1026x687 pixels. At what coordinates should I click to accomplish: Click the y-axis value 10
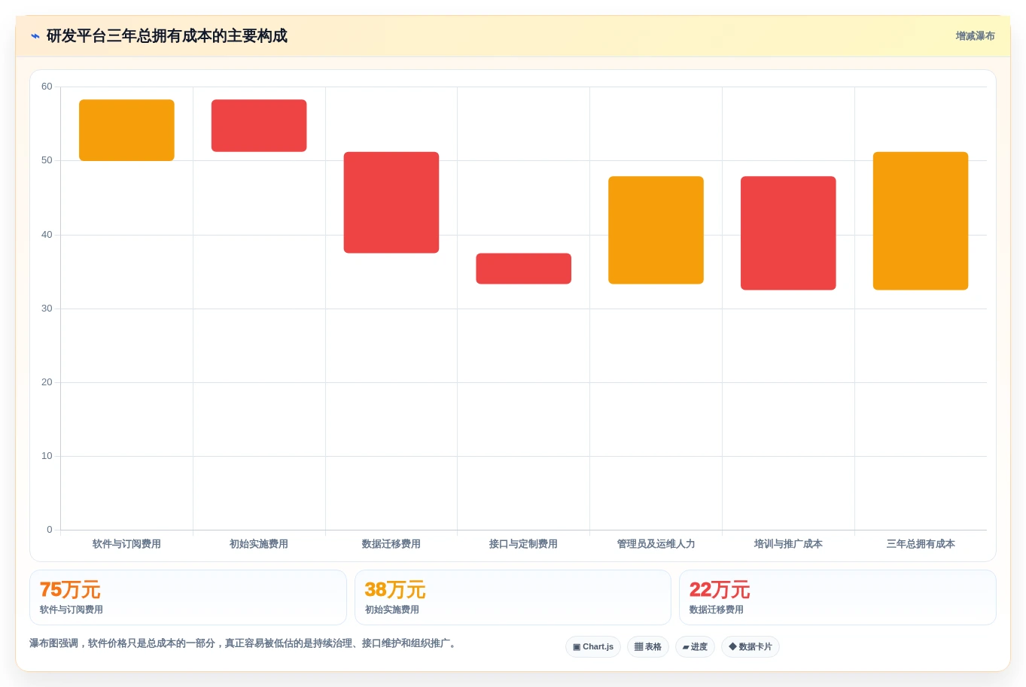coord(47,456)
